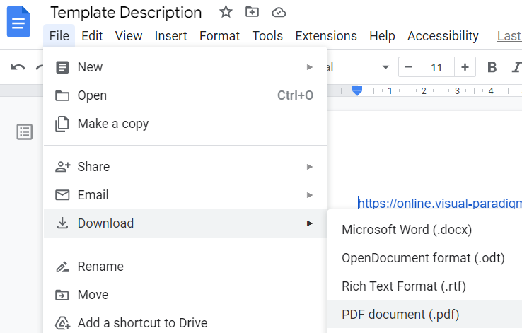522x333 pixels.
Task: Toggle bold text formatting
Action: point(492,67)
